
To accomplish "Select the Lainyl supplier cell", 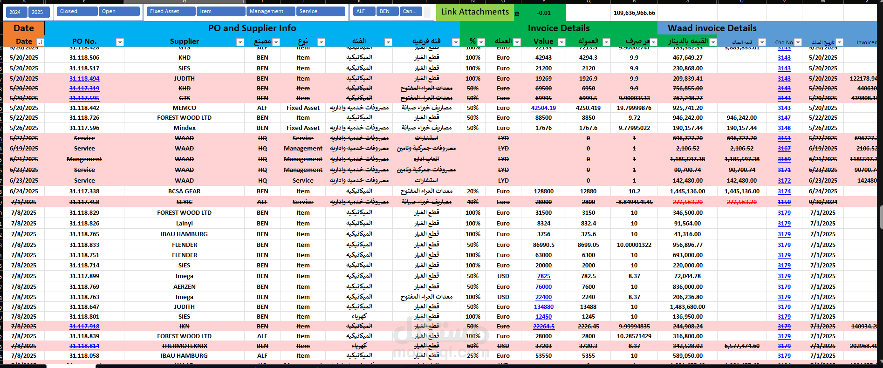I will 185,223.
